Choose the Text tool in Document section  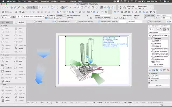click(6, 61)
